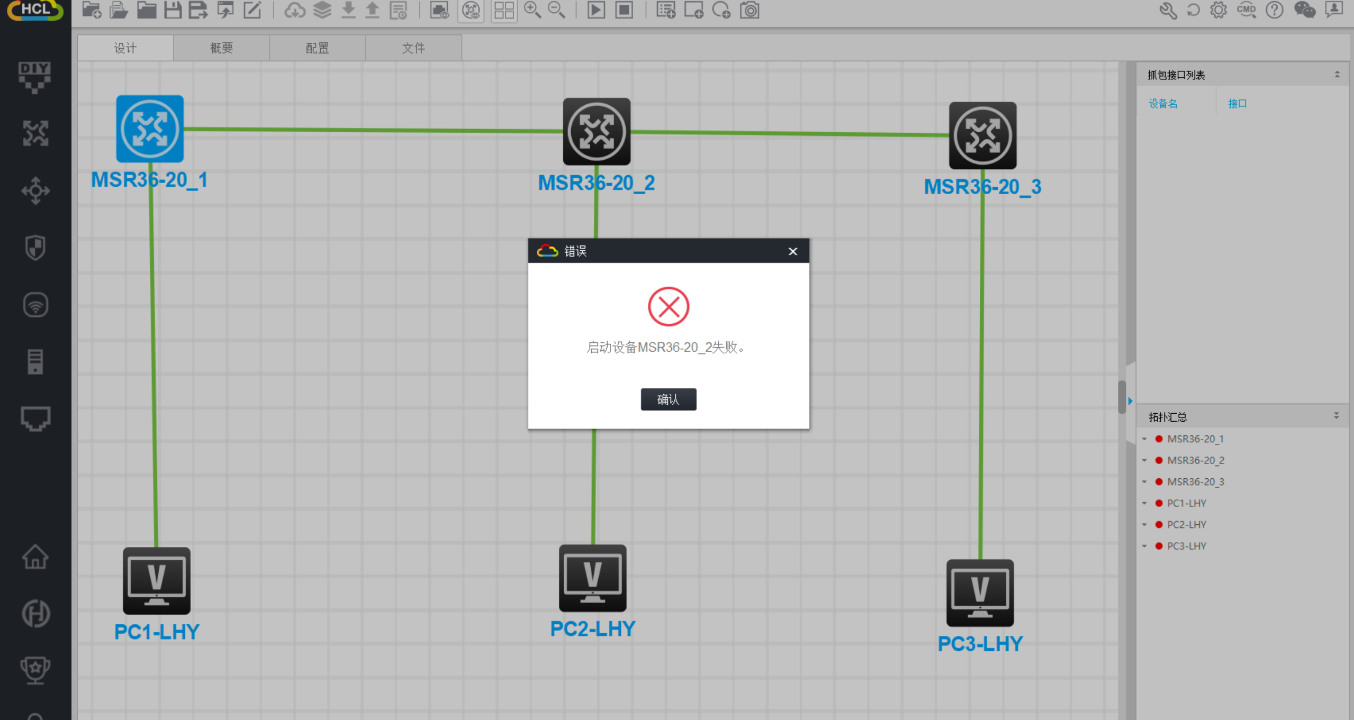The image size is (1354, 720).
Task: Switch to the 配置 tab
Action: (317, 48)
